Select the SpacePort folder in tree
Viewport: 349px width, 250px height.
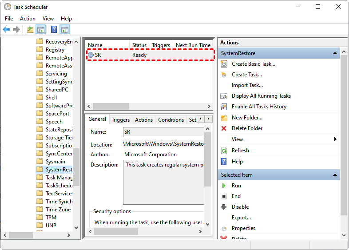click(x=57, y=114)
